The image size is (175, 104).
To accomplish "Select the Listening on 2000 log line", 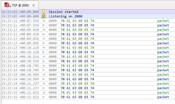I will 88,16.
